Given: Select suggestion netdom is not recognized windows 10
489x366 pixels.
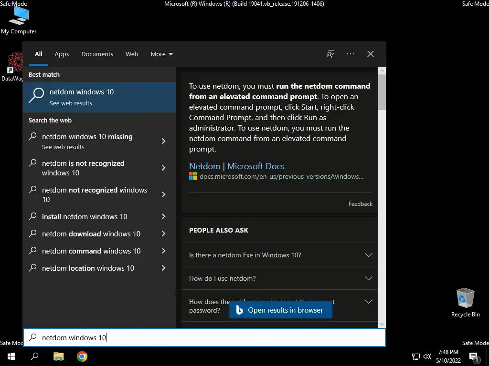Looking at the screenshot, I should (x=89, y=168).
